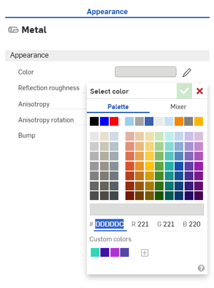The width and height of the screenshot is (214, 288).
Task: Click the hex color input DDDDDC
Action: pyautogui.click(x=110, y=224)
